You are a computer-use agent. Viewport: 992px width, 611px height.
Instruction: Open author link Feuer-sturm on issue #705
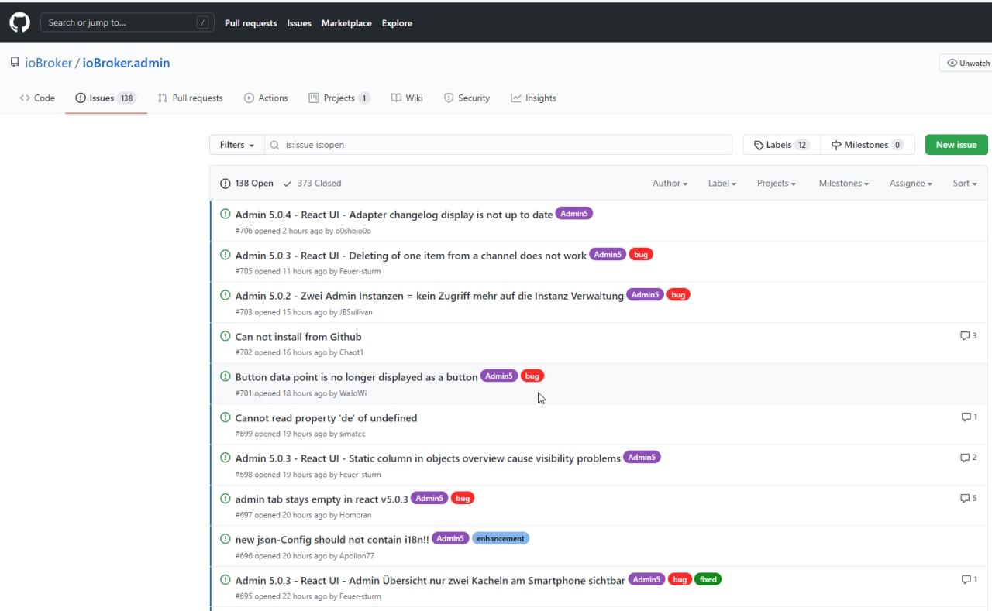[360, 272]
